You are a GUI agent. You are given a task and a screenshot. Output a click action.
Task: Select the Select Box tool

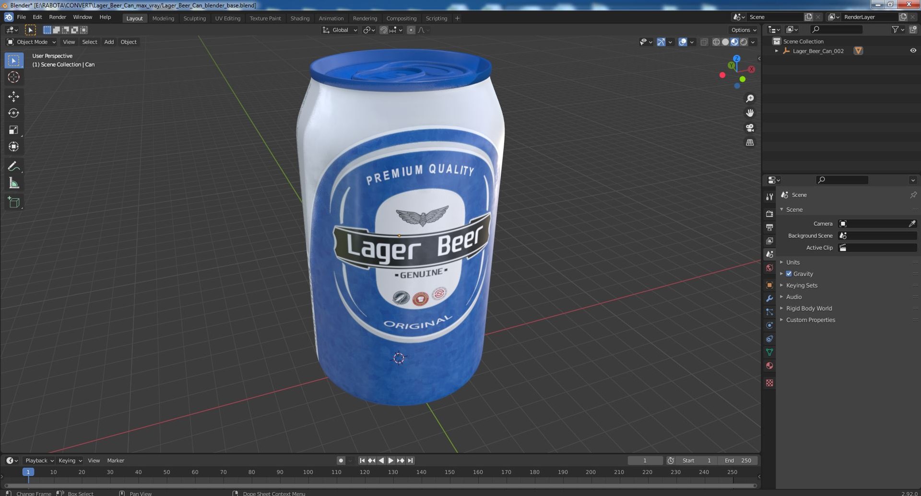click(13, 60)
